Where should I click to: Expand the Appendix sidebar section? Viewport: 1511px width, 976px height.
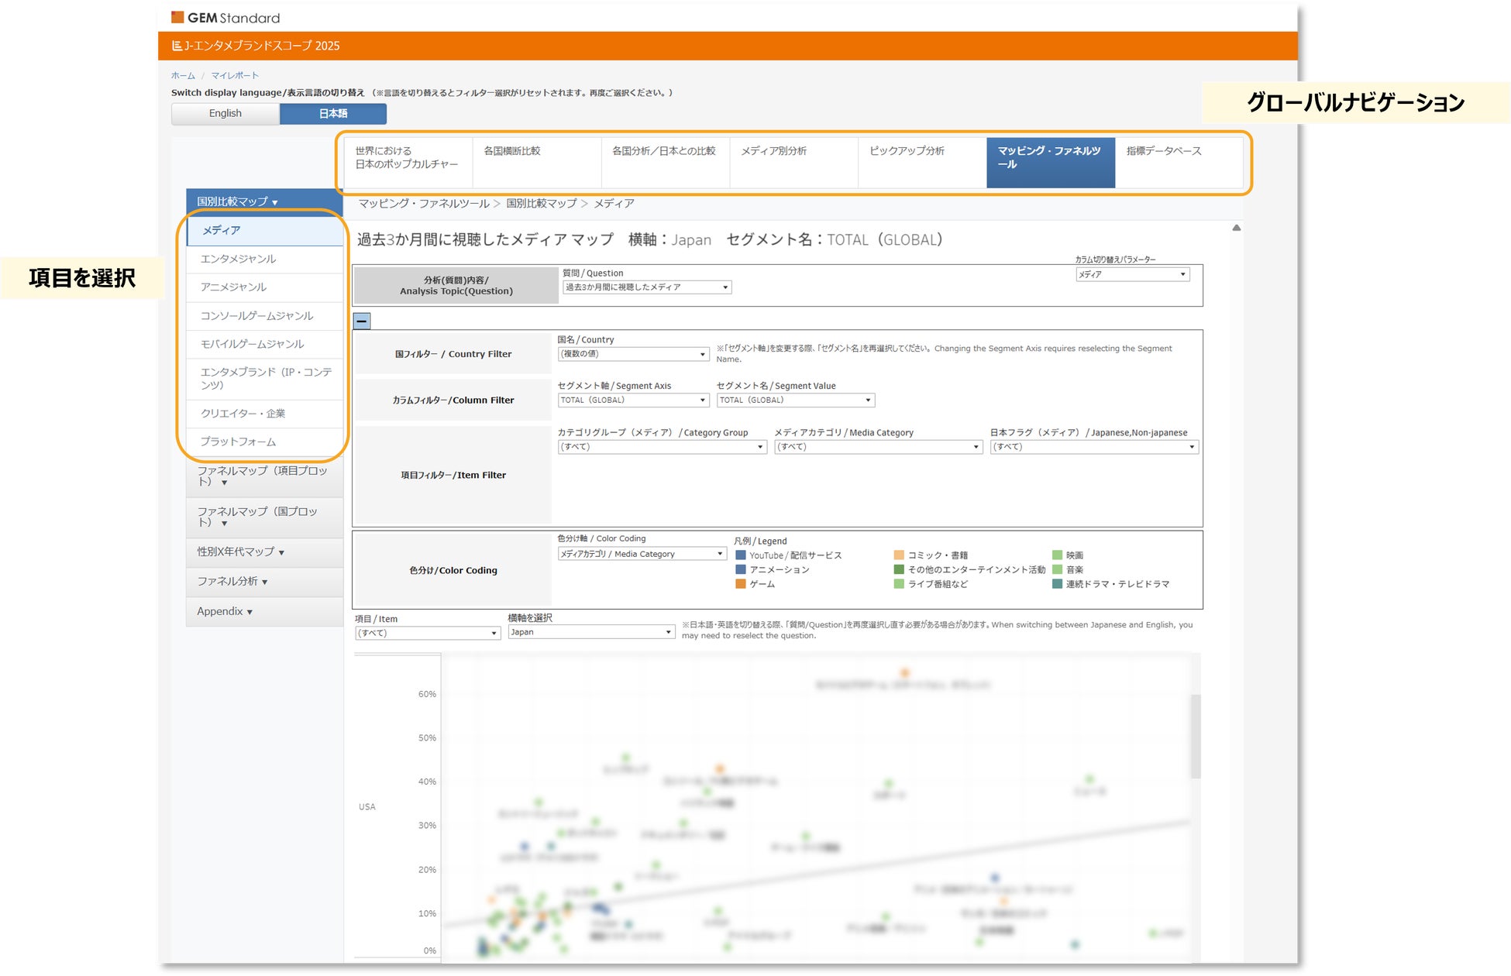(x=225, y=612)
